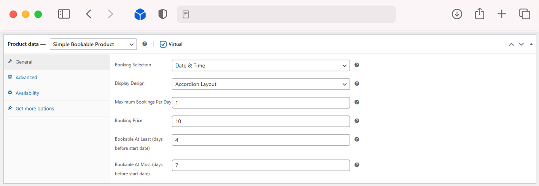This screenshot has height=186, width=539.
Task: Click the help icon beside Booking Selection
Action: (x=357, y=65)
